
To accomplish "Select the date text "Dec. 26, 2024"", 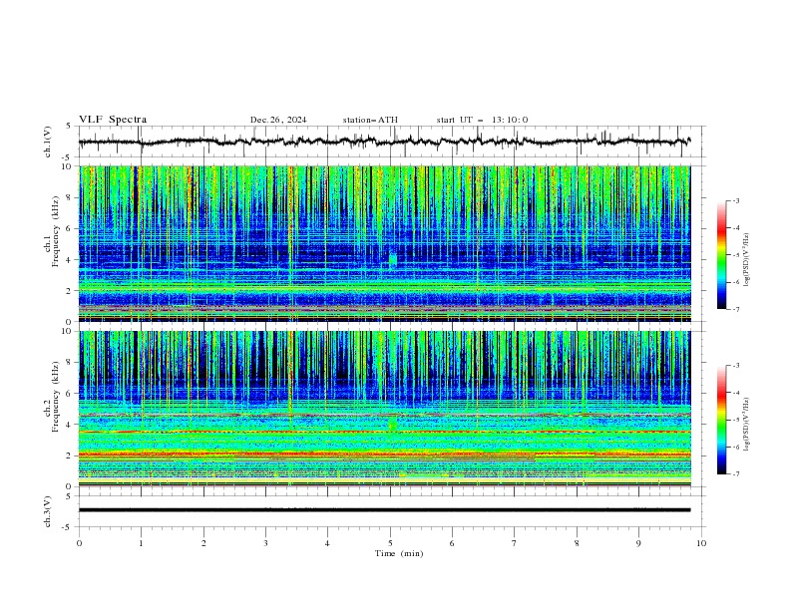I will click(278, 120).
